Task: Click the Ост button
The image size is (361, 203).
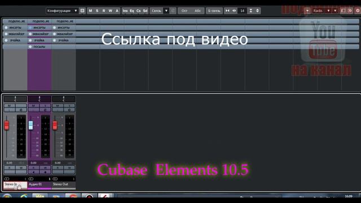Action: [x=184, y=11]
